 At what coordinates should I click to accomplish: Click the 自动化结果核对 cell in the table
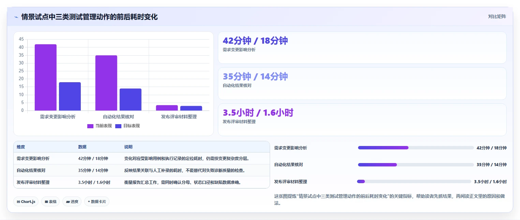coord(31,171)
